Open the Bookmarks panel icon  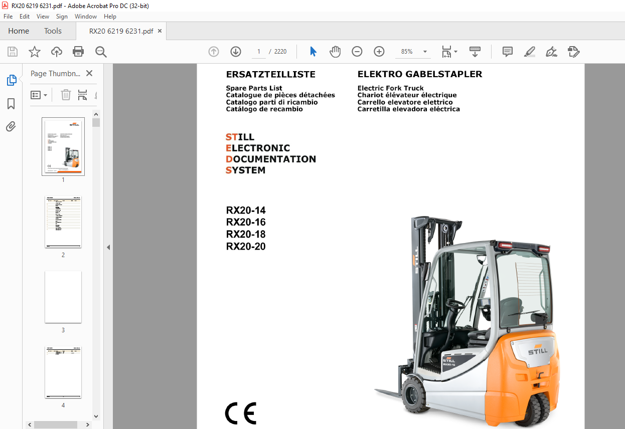click(x=11, y=104)
